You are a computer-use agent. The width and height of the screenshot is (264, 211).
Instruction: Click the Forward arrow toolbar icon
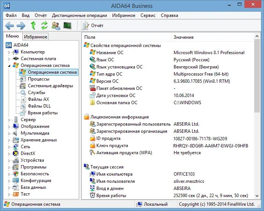point(21,26)
